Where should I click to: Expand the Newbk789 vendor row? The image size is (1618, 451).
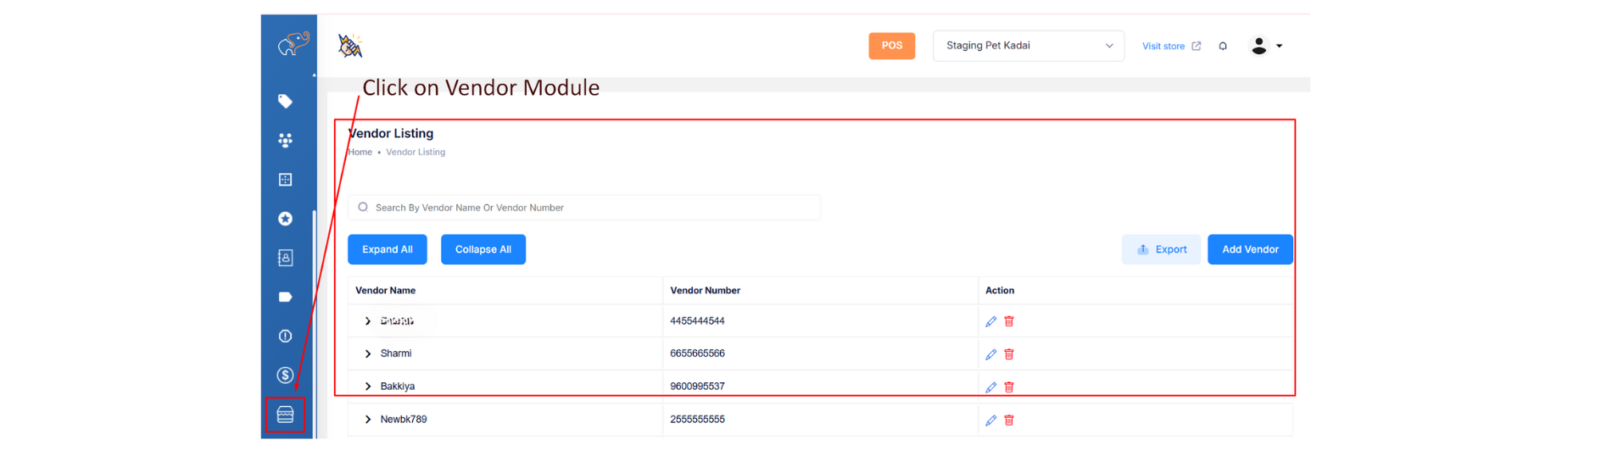pyautogui.click(x=368, y=420)
